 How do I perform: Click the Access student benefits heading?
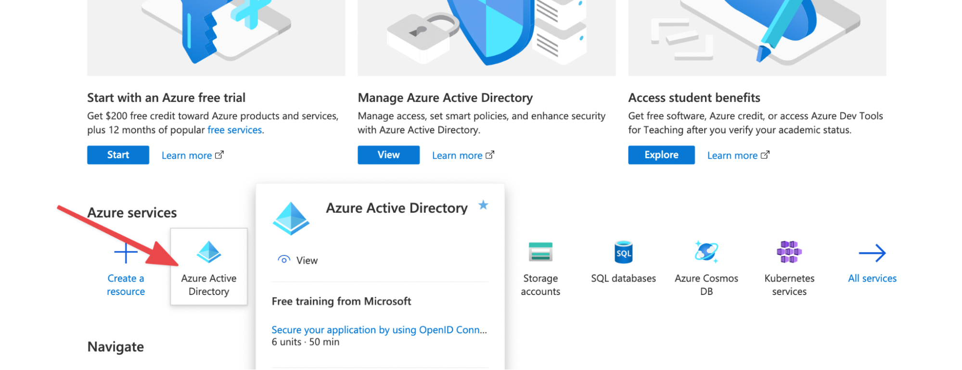(694, 98)
